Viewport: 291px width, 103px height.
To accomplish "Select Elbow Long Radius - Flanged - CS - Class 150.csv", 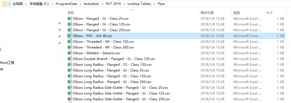I will click(x=109, y=65).
